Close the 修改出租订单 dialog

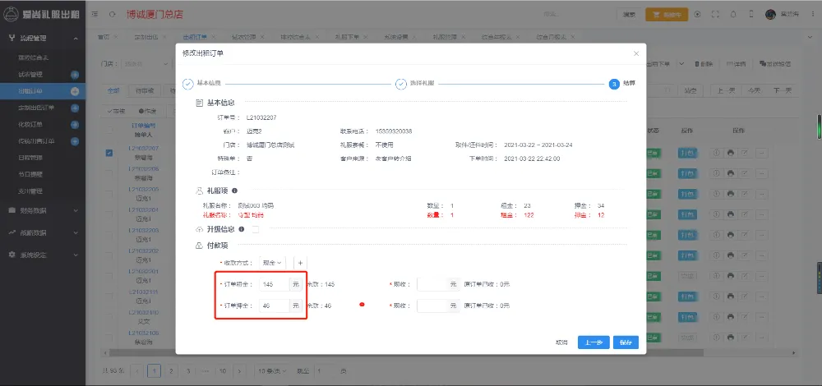point(635,53)
